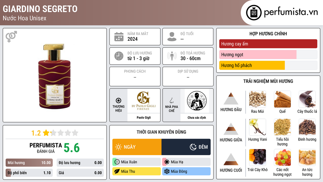Viewport: 323px width, 182px height.
Task: Click the Perfumista score 5.6
Action: click(72, 148)
